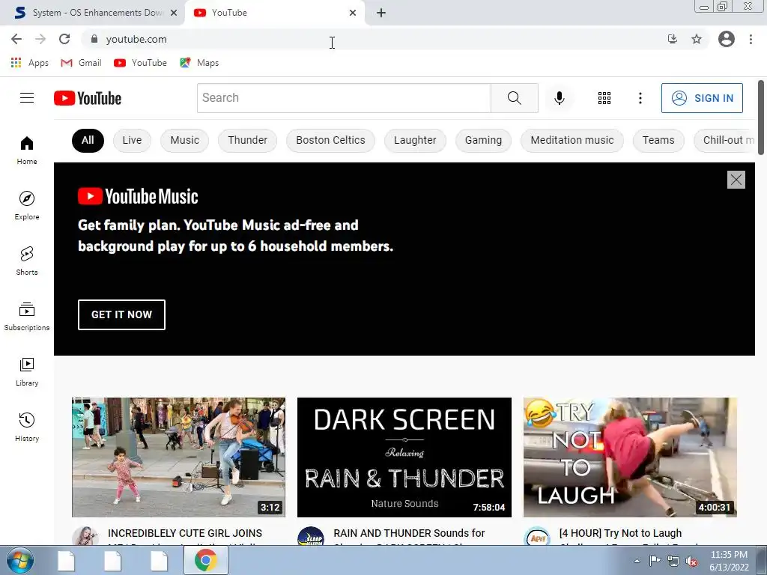Image resolution: width=767 pixels, height=575 pixels.
Task: Click the install app icon in address bar
Action: click(673, 39)
